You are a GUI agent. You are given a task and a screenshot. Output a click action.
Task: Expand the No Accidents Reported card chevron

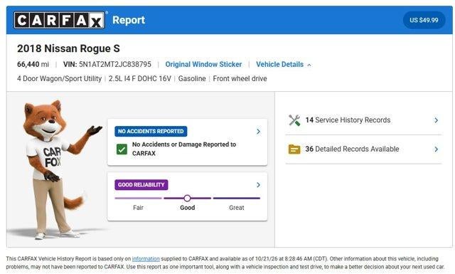(258, 132)
